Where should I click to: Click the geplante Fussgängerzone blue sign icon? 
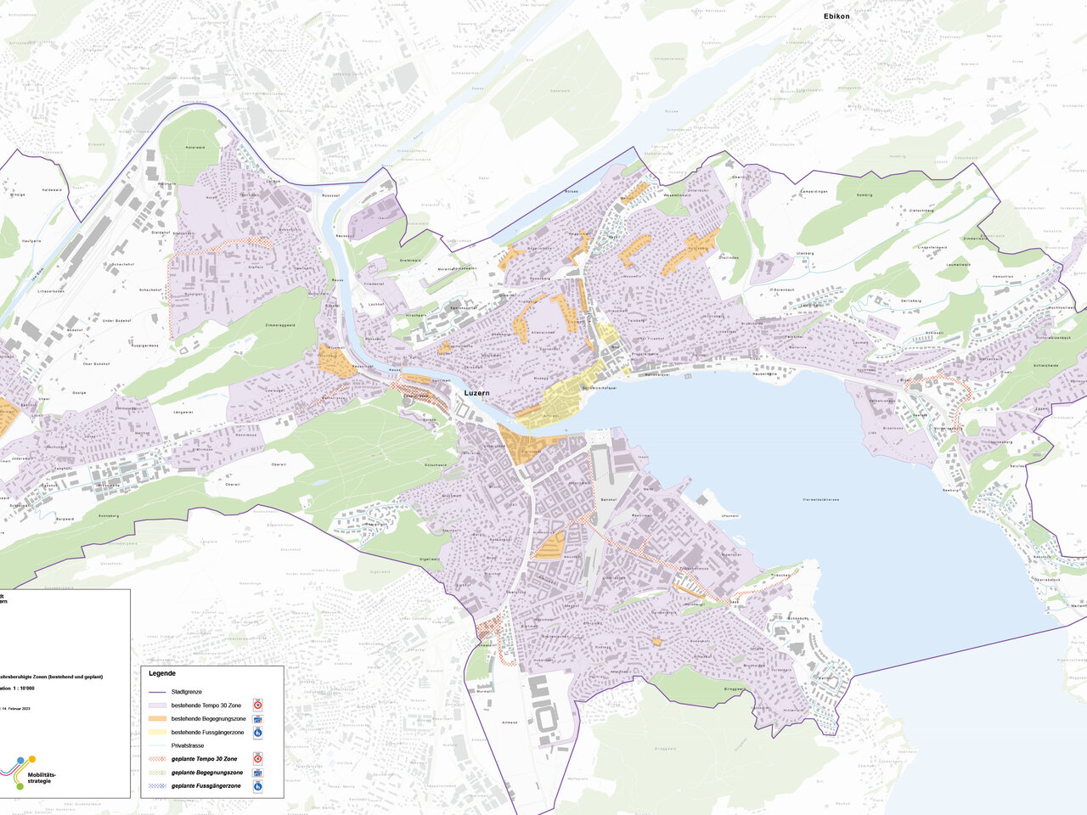pyautogui.click(x=258, y=786)
